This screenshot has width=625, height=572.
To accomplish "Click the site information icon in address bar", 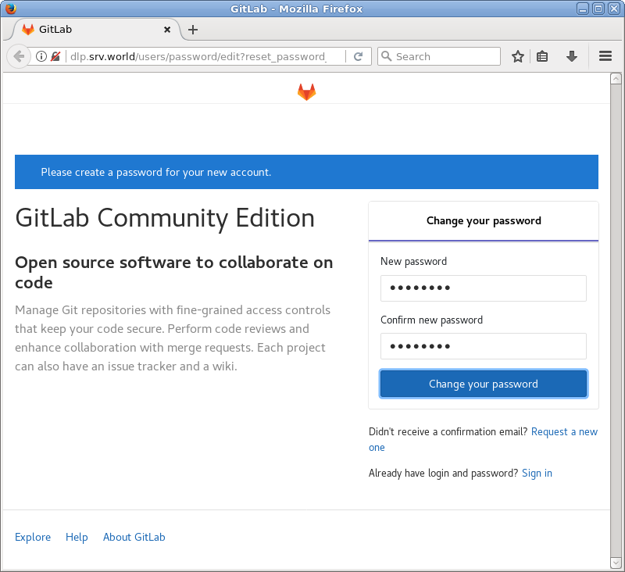I will (x=41, y=55).
